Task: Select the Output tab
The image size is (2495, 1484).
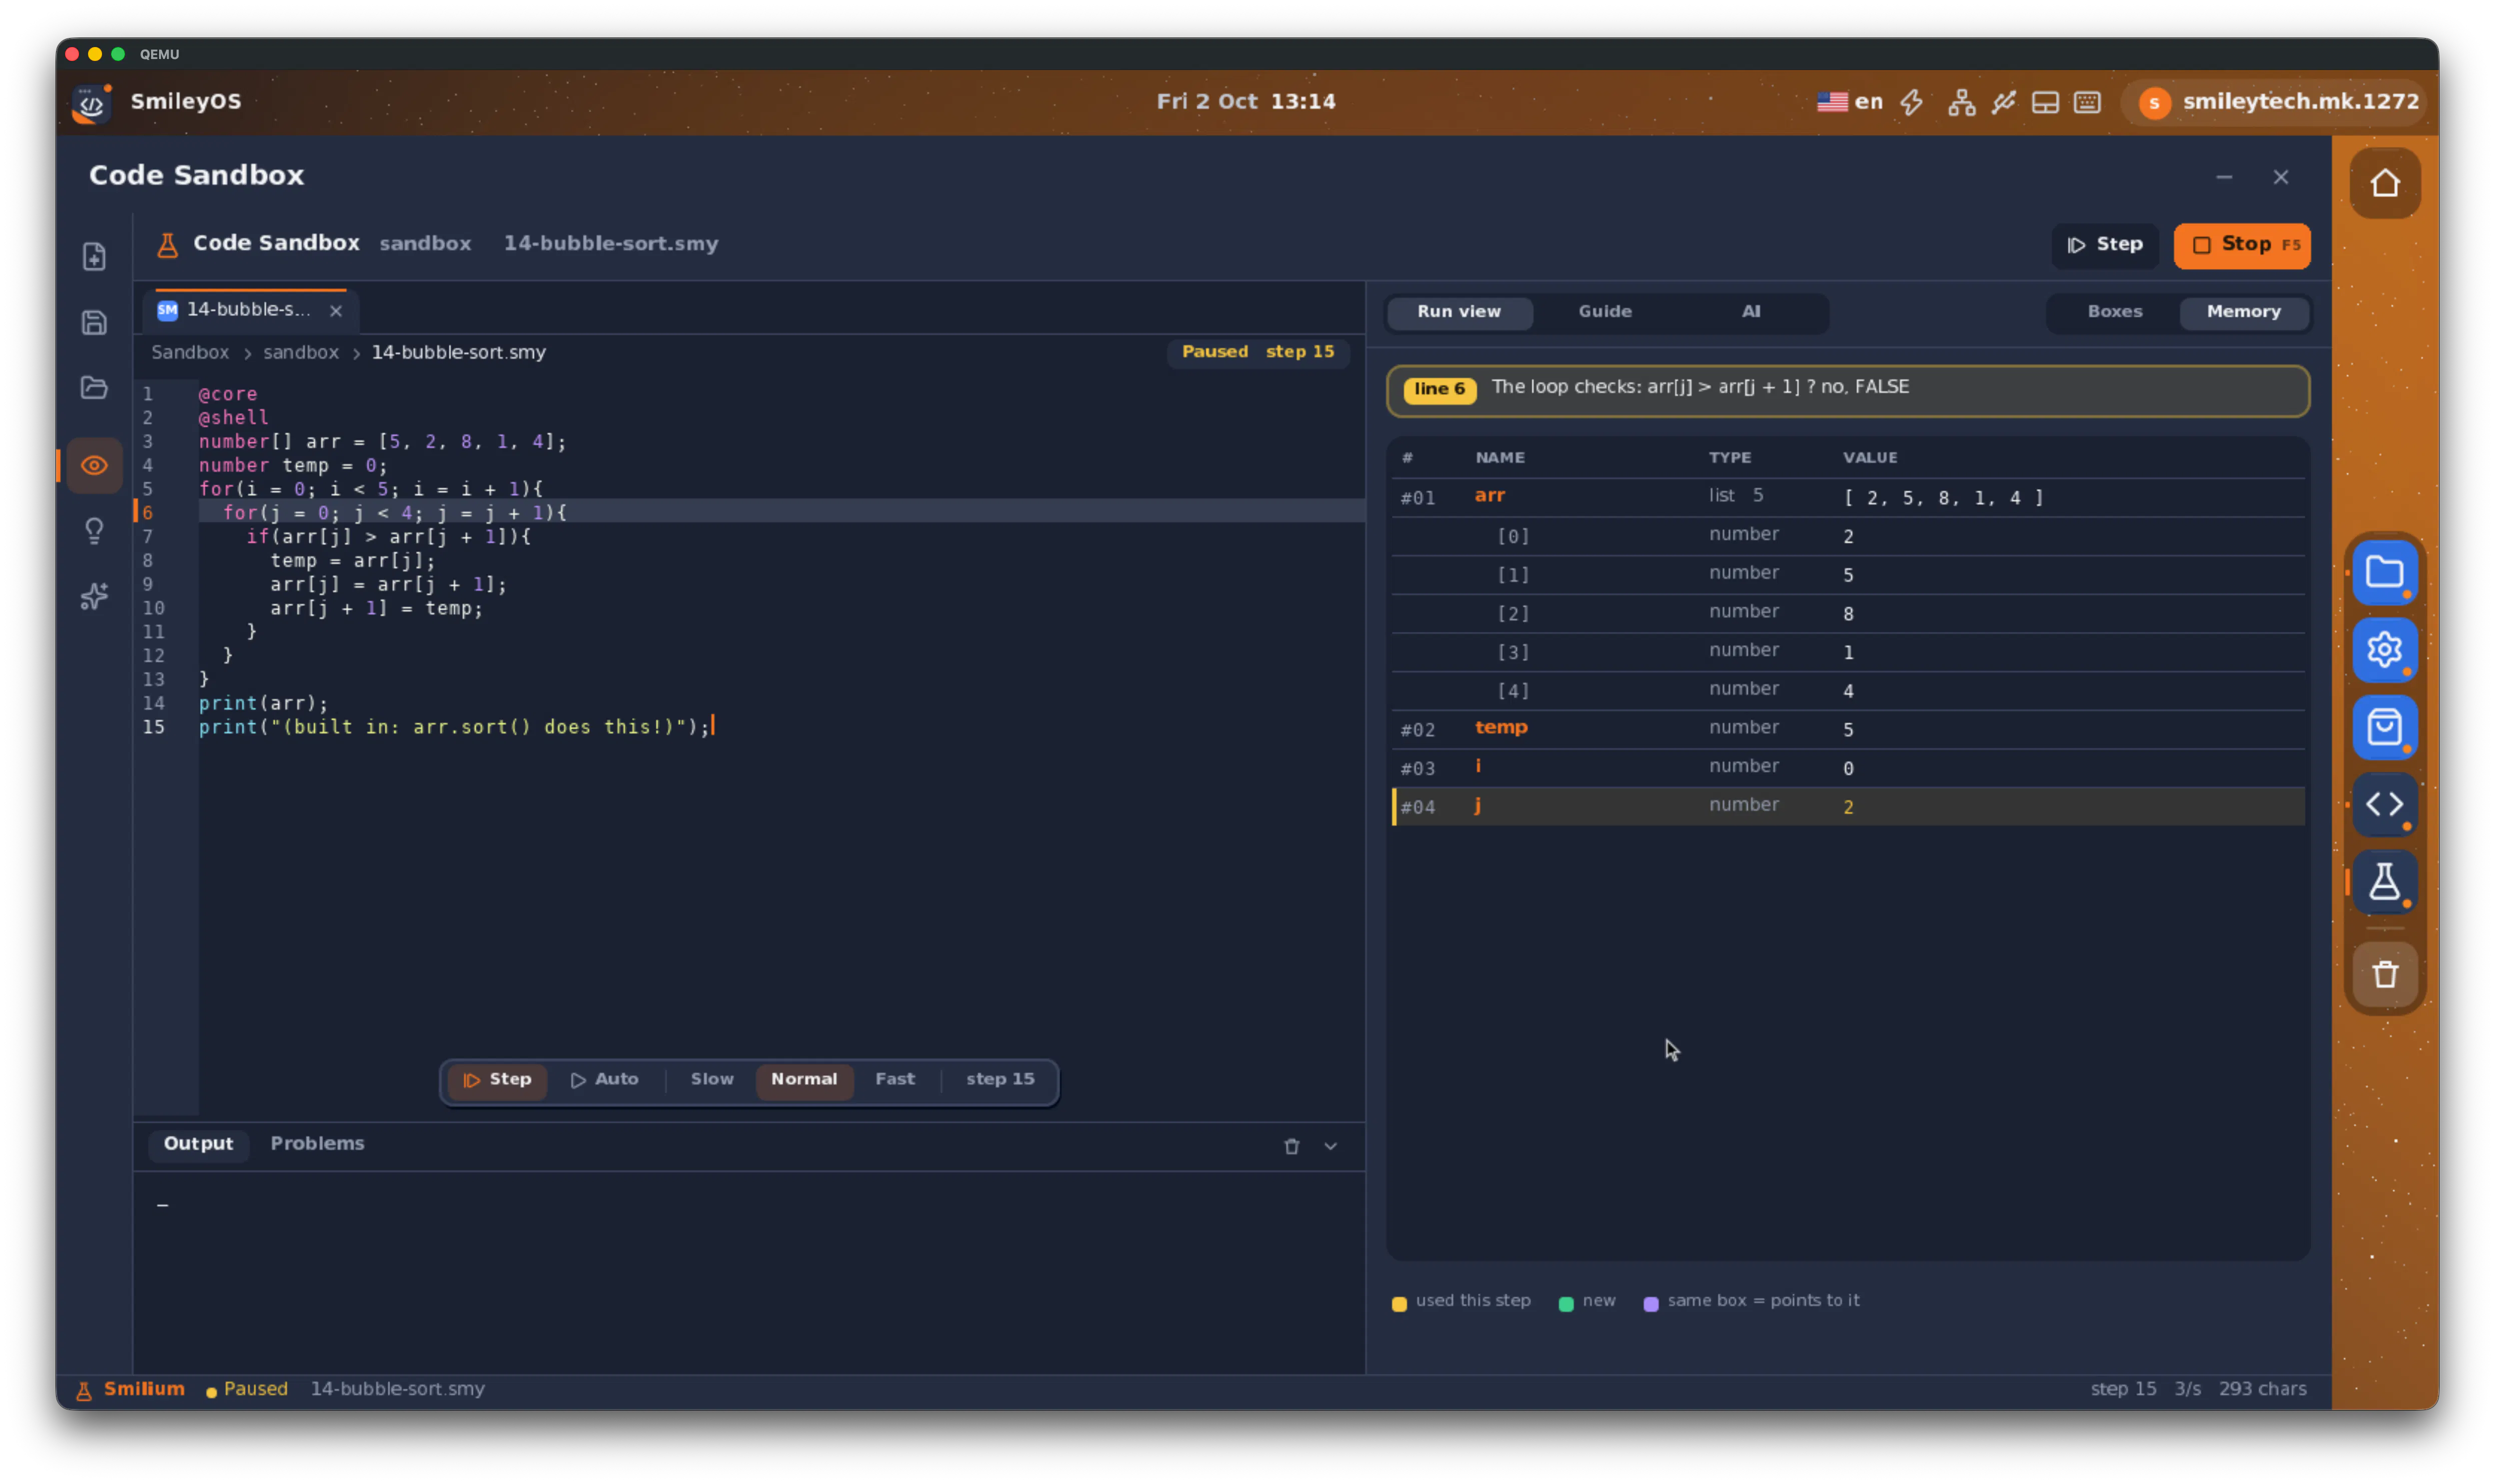Action: point(198,1144)
